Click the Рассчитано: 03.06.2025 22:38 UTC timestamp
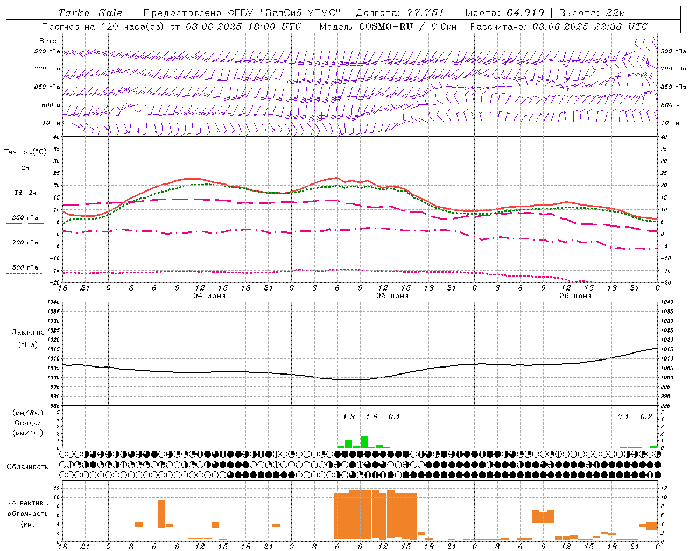Viewport: 689px width, 551px height. point(559,26)
